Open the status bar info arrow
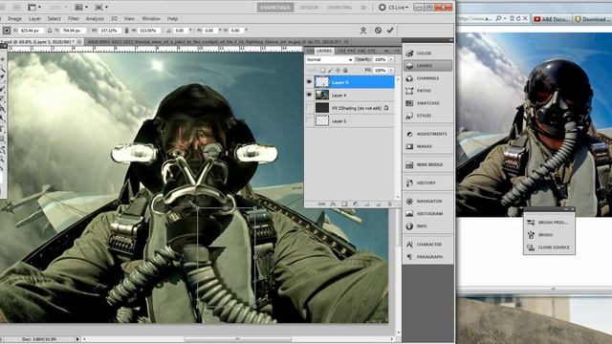Viewport: 612px width, 344px height. (x=77, y=339)
